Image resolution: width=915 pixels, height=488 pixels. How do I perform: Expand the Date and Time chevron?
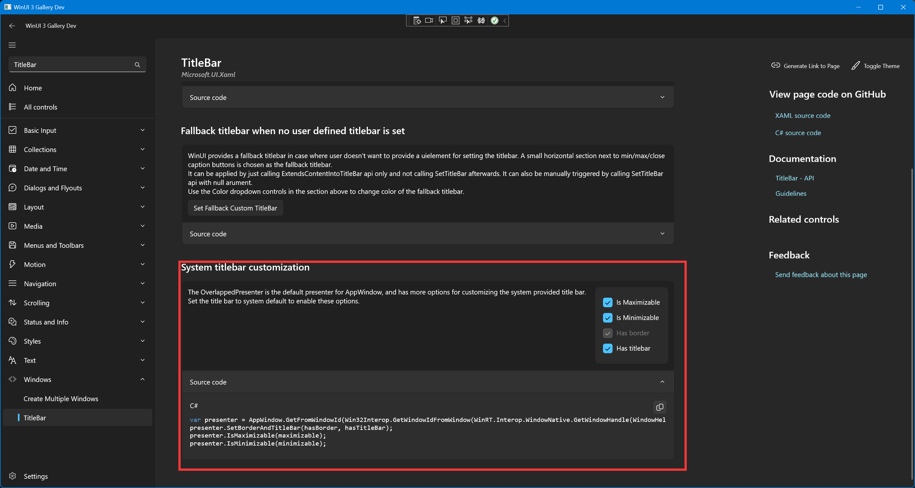point(143,169)
